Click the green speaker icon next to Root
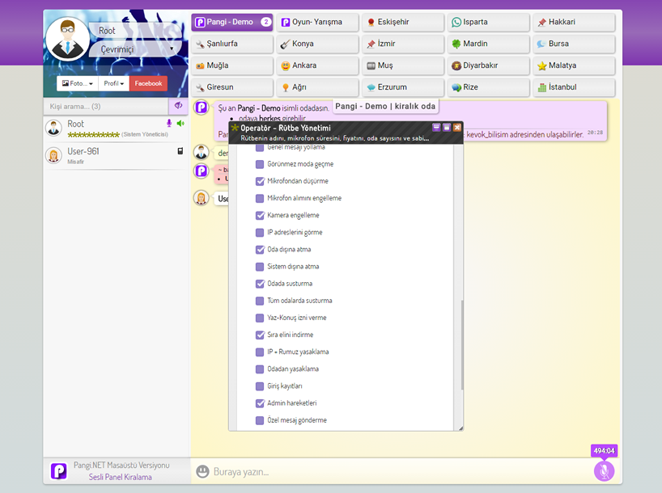This screenshot has height=493, width=662. [180, 124]
